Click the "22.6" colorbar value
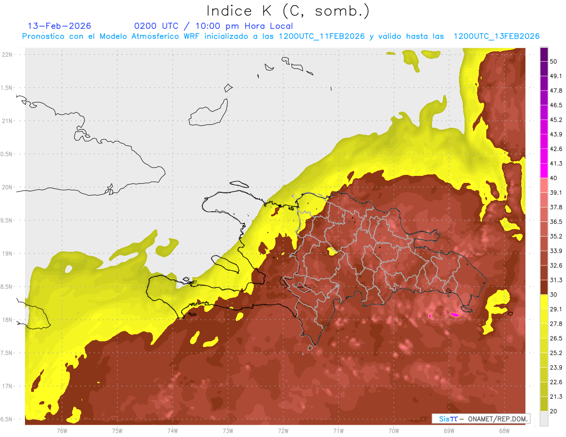Image resolution: width=566 pixels, height=437 pixels. (x=556, y=382)
